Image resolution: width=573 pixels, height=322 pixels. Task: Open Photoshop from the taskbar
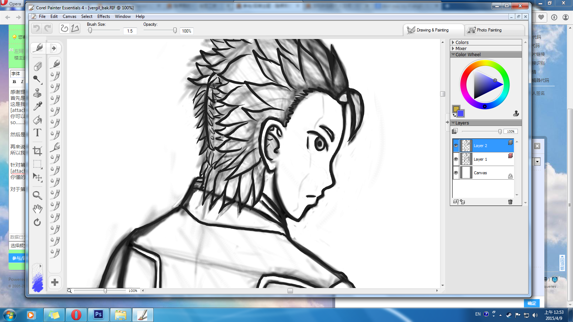pyautogui.click(x=98, y=315)
